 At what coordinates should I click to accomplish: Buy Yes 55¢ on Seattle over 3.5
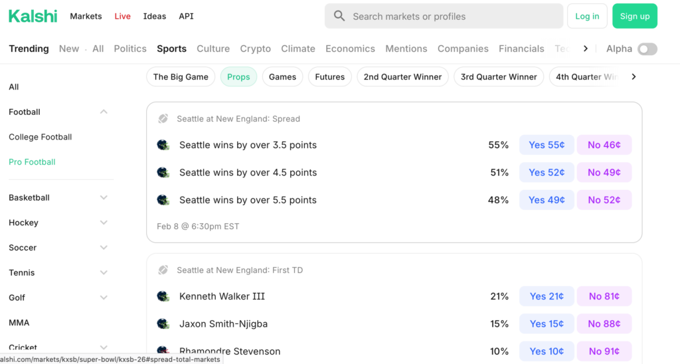(547, 145)
